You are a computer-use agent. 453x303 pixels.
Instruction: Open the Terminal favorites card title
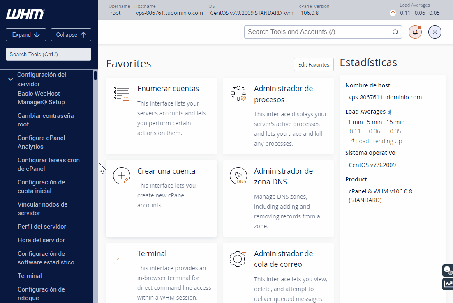pos(152,254)
